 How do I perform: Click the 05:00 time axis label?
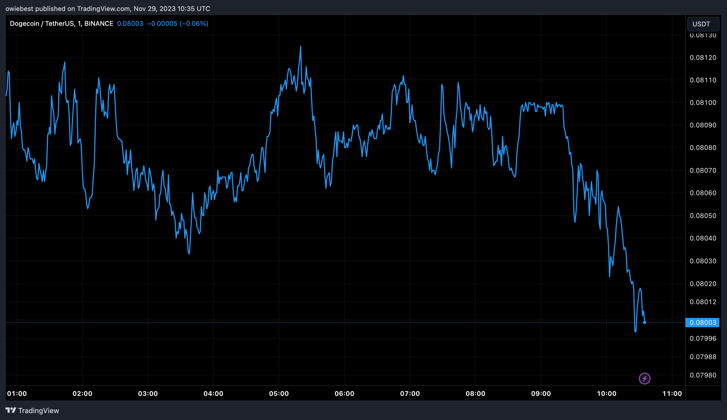point(279,393)
